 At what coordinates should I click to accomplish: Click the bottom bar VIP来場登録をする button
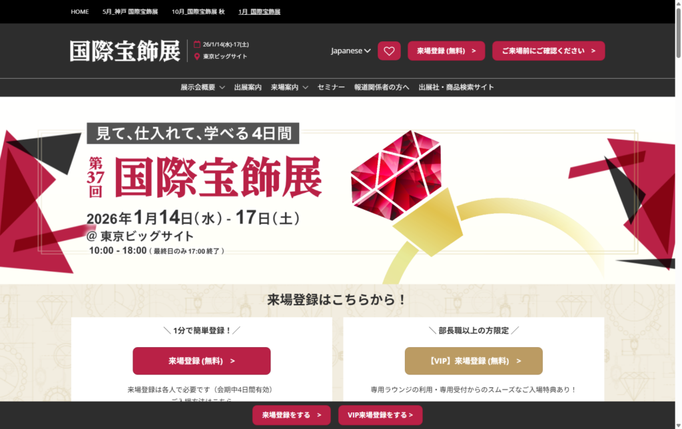click(380, 415)
